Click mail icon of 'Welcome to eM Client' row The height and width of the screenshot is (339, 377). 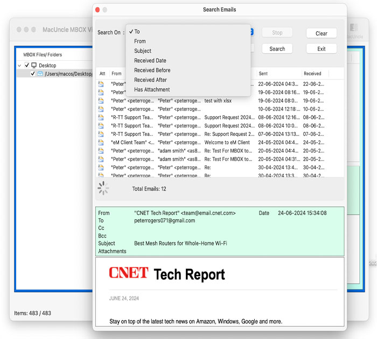pyautogui.click(x=101, y=142)
